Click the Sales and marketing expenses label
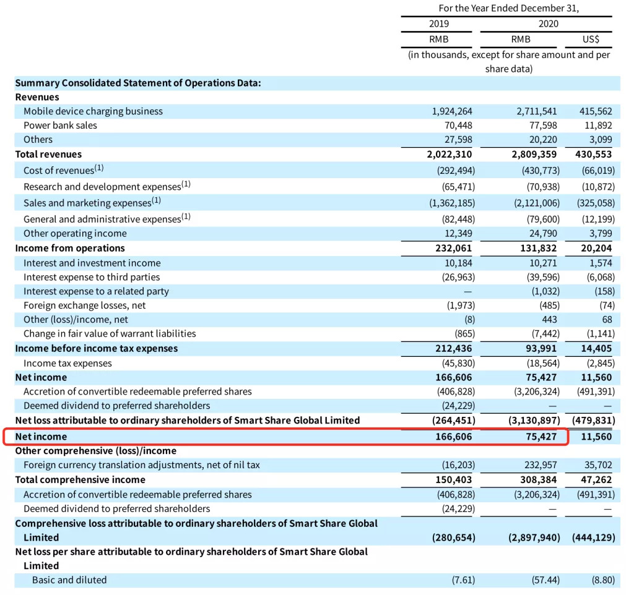The width and height of the screenshot is (626, 595). 92,202
